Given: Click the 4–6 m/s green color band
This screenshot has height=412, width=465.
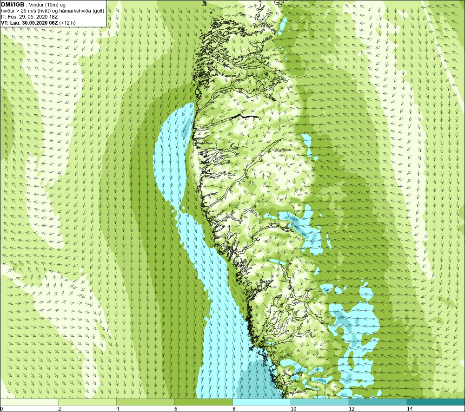Looking at the screenshot, I should click(x=145, y=402).
